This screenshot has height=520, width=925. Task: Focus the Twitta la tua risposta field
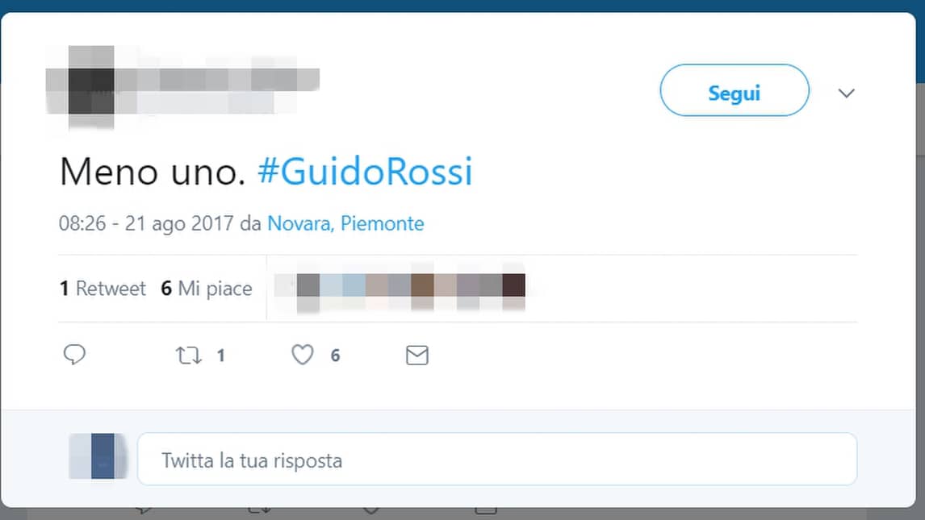496,460
